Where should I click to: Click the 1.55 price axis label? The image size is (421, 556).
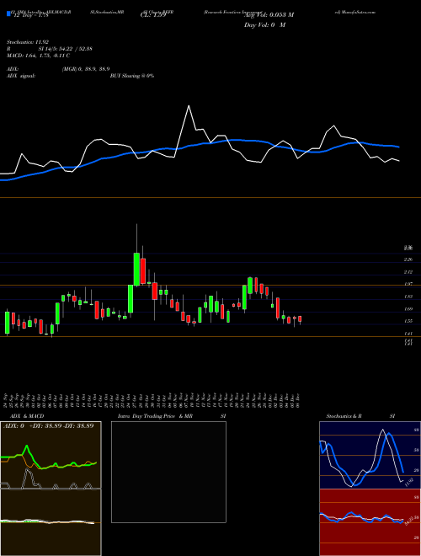point(408,321)
